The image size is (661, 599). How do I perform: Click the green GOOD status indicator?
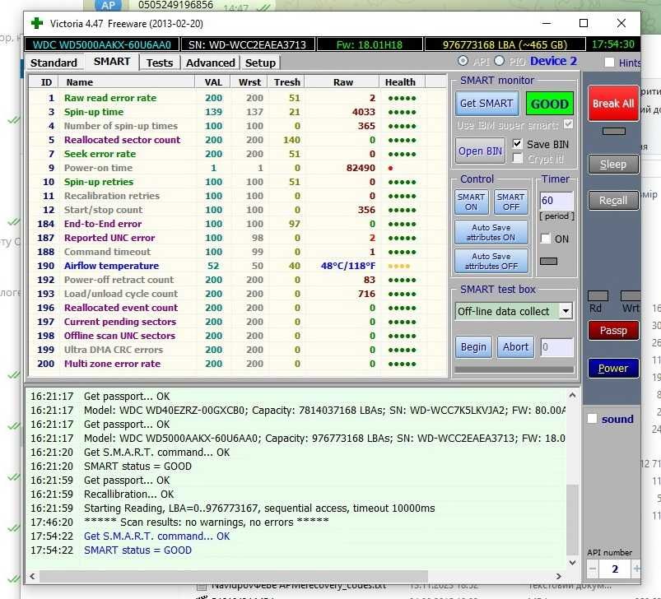click(549, 104)
